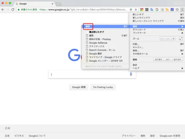Click the blue square extension icon
This screenshot has width=185, height=139.
point(172,9)
